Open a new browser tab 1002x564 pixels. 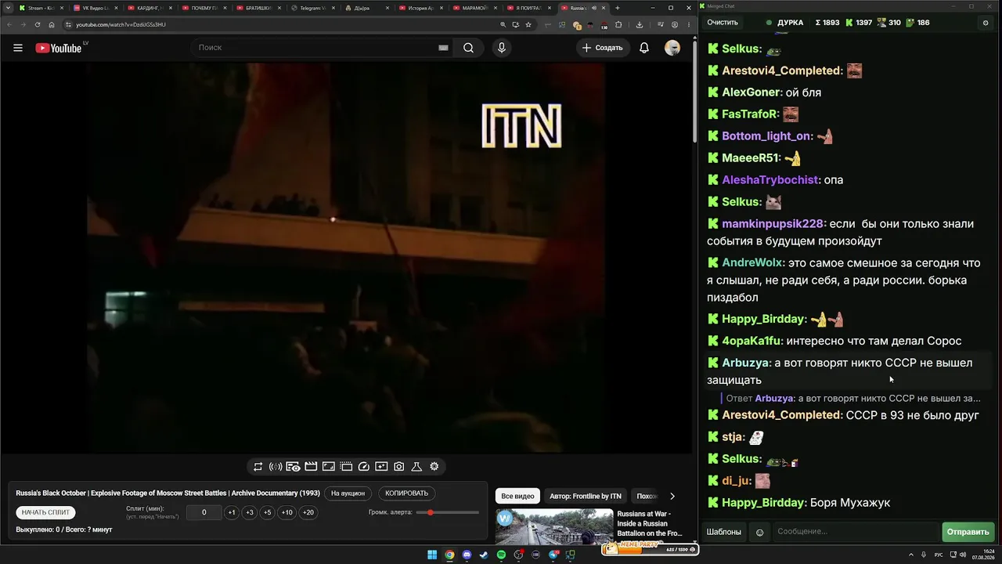(618, 8)
